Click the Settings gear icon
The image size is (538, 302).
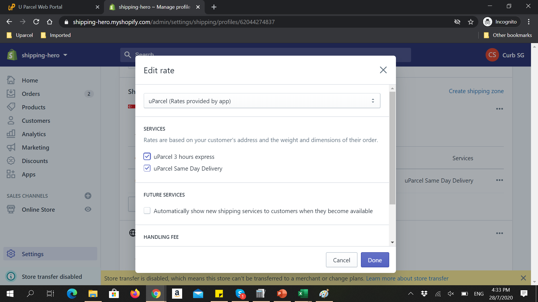point(11,254)
